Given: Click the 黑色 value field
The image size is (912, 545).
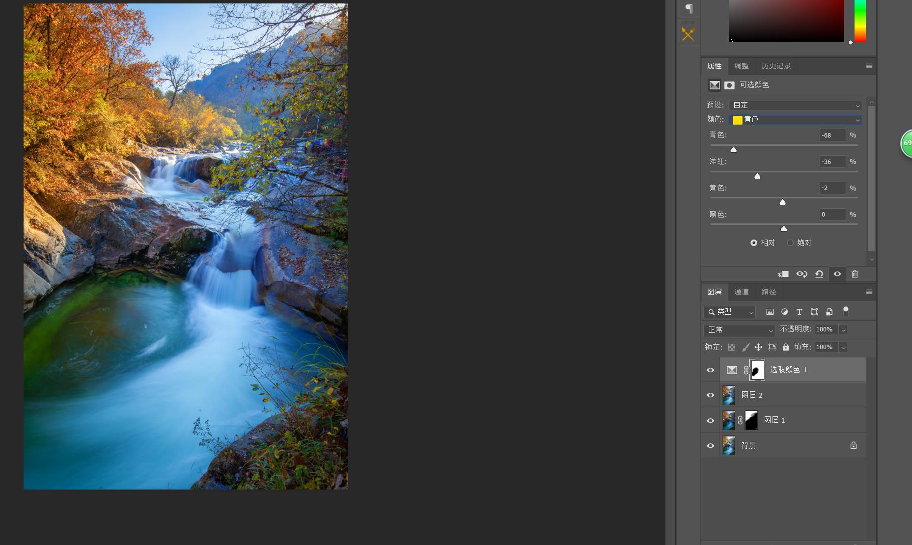Looking at the screenshot, I should [833, 215].
